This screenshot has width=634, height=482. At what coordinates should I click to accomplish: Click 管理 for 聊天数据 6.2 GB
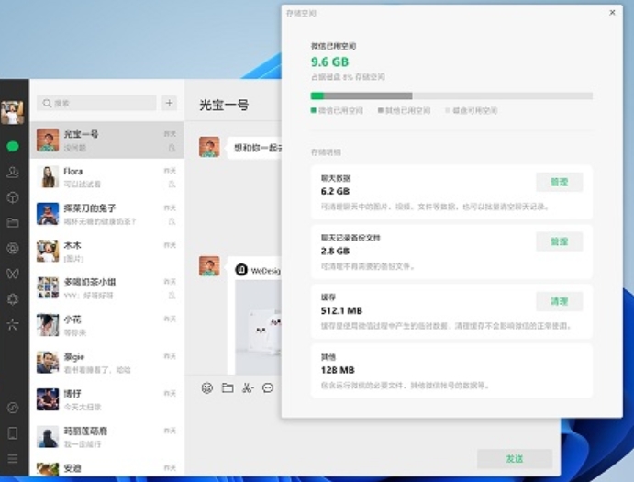(559, 182)
